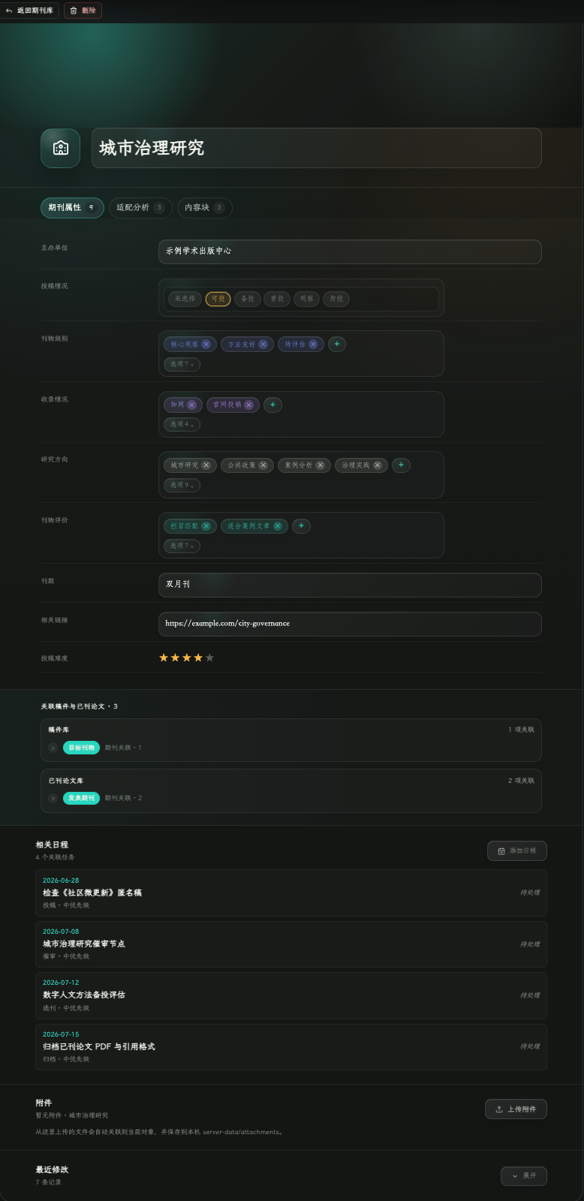Go back with 返回期刊库
584x1201 pixels.
pyautogui.click(x=29, y=11)
